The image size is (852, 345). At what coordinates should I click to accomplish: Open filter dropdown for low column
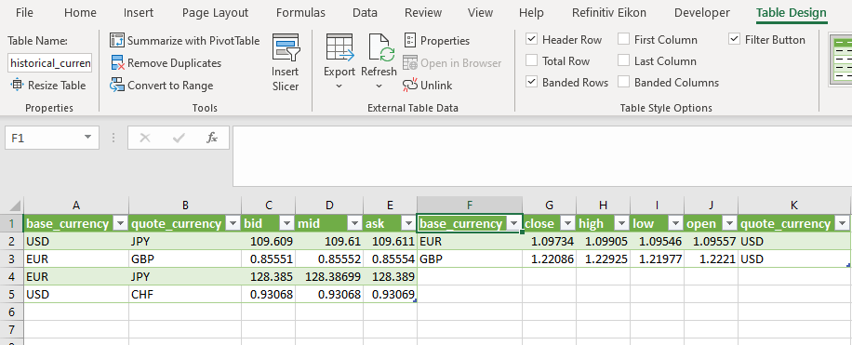[x=675, y=224]
